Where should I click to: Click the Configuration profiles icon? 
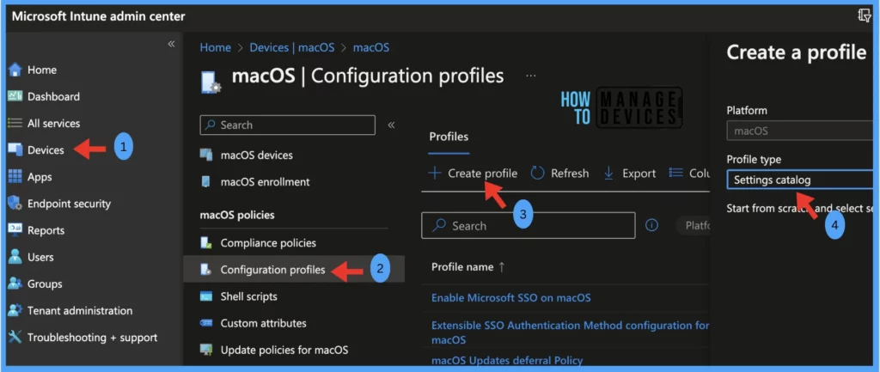pyautogui.click(x=206, y=270)
